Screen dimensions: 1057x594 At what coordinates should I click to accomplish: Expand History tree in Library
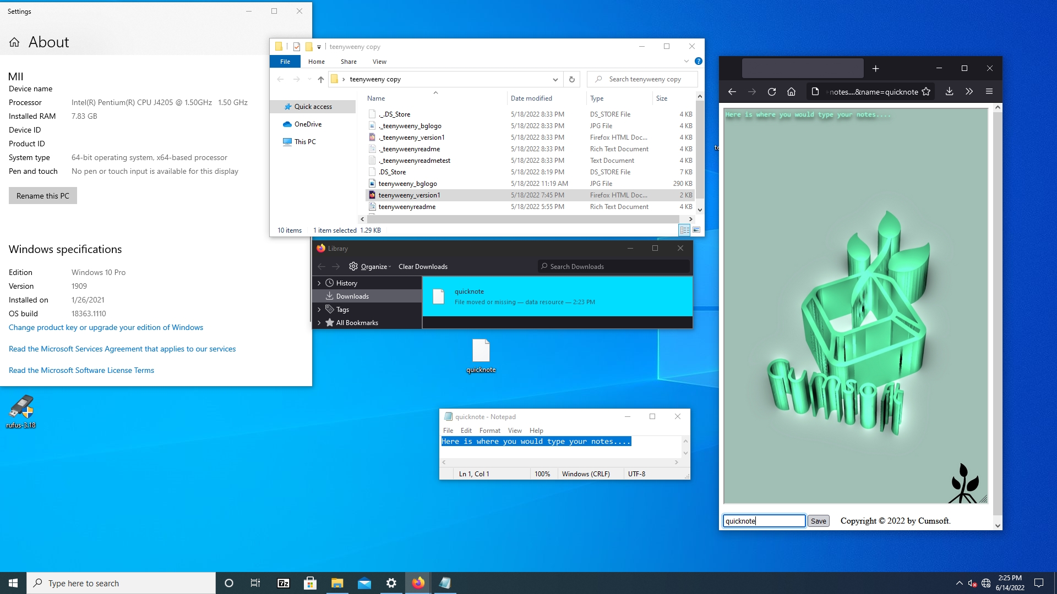point(319,283)
